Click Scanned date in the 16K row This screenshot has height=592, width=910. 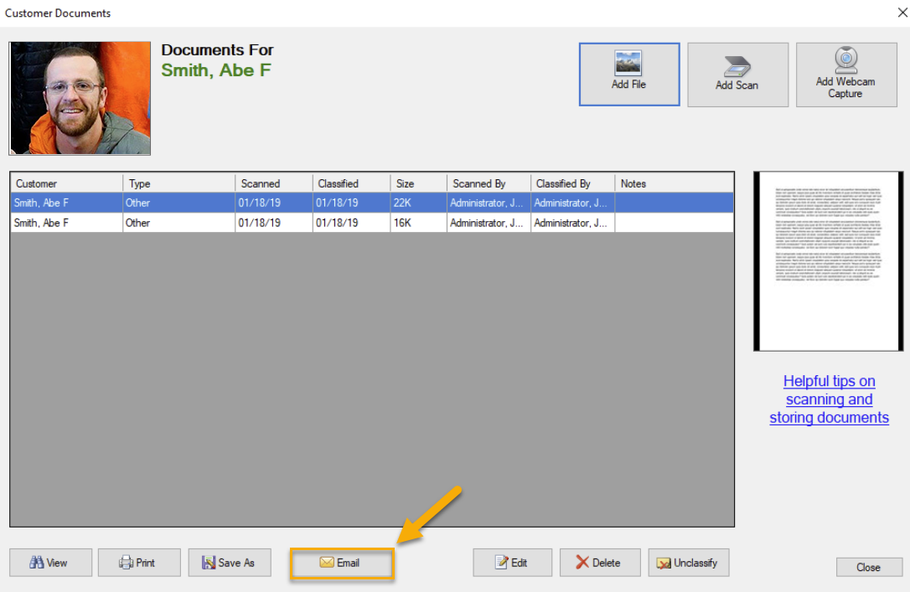coord(273,223)
